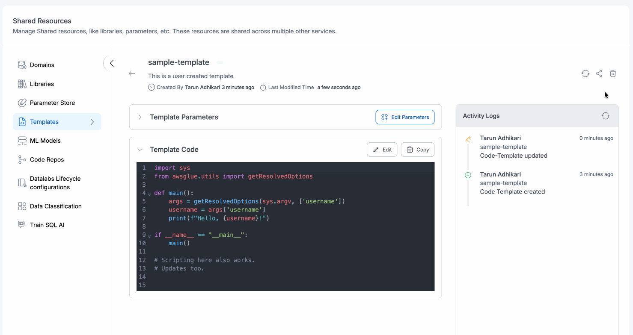Go back using the back arrow
The height and width of the screenshot is (335, 633).
point(132,73)
